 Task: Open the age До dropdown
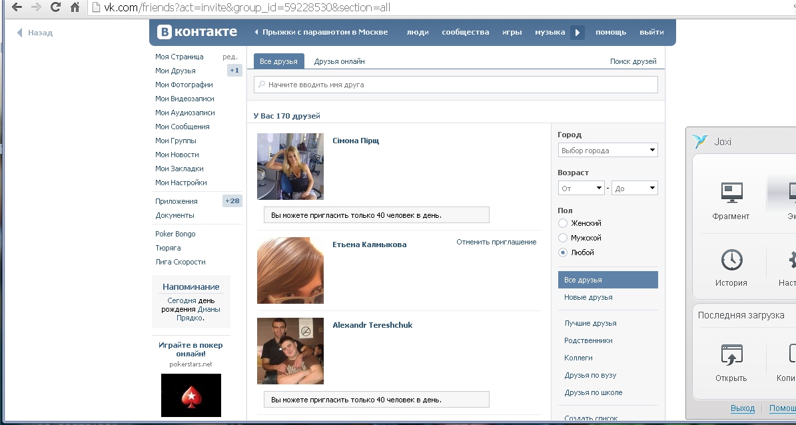pos(635,189)
